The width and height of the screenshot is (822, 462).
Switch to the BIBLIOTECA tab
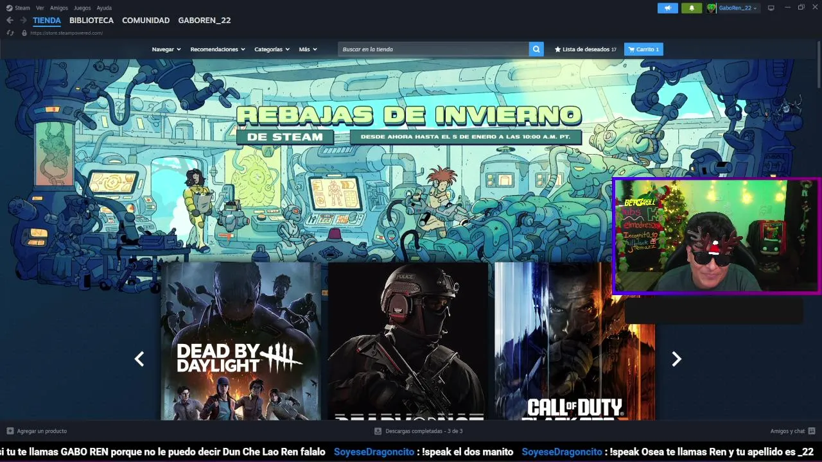click(91, 21)
